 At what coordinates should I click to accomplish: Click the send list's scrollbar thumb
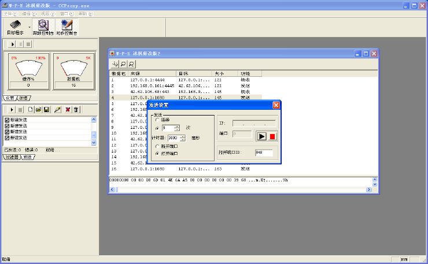(94, 135)
